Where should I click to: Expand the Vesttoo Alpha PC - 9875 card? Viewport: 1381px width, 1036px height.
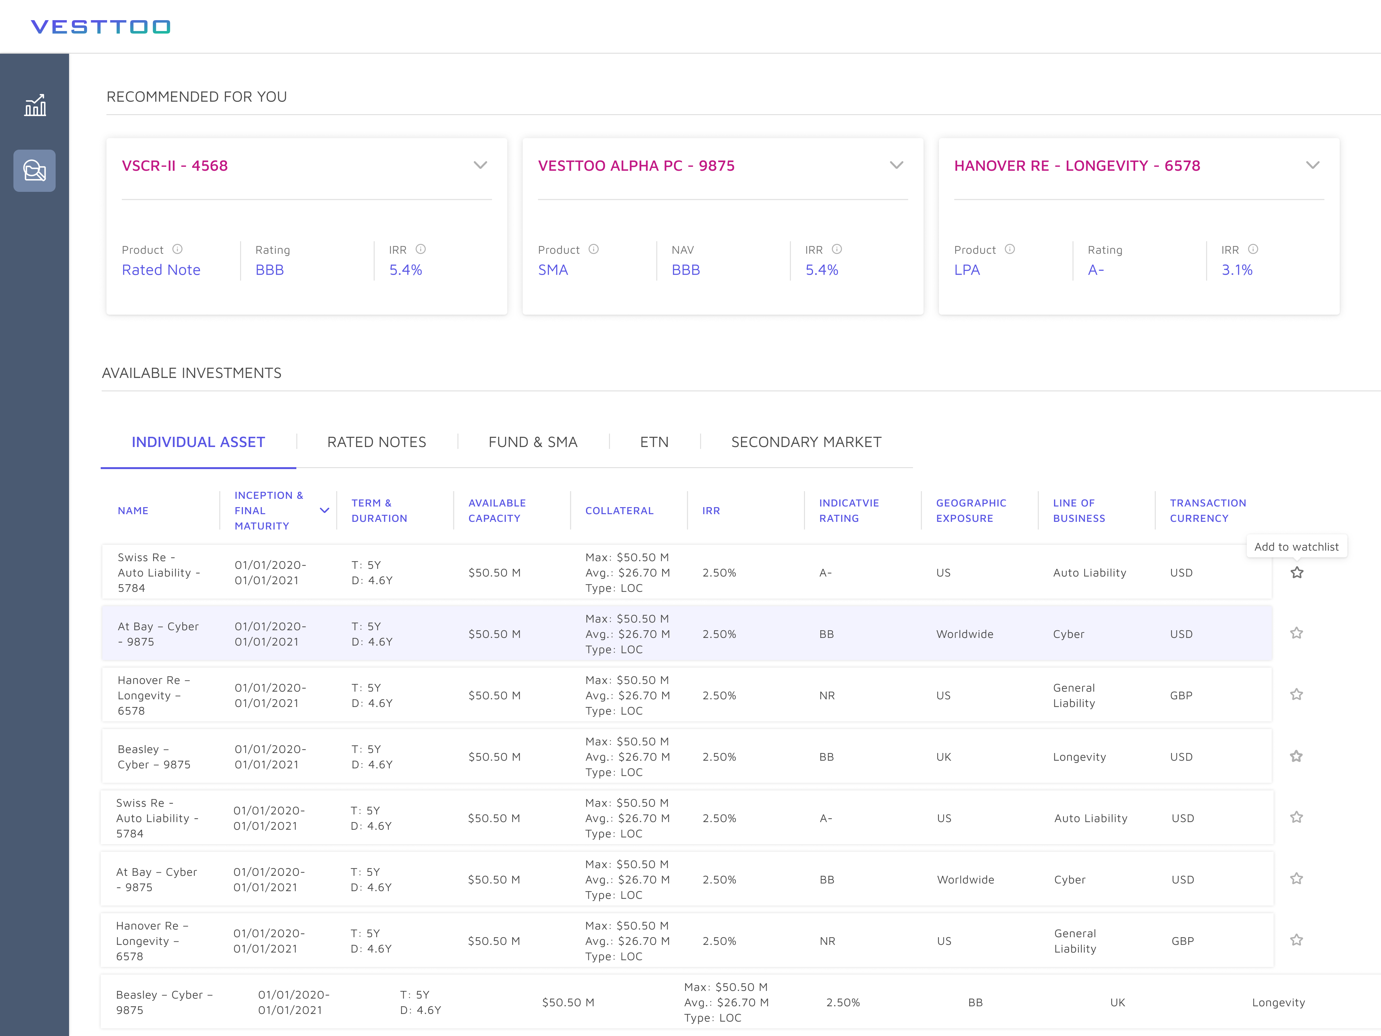click(x=896, y=166)
